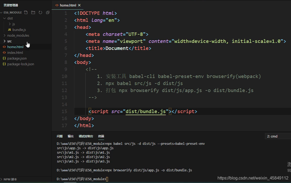Expand the src folder
The height and width of the screenshot is (183, 291).
coord(4,41)
